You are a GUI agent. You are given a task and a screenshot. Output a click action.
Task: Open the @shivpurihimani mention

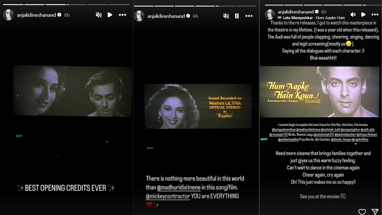pyautogui.click(x=366, y=135)
